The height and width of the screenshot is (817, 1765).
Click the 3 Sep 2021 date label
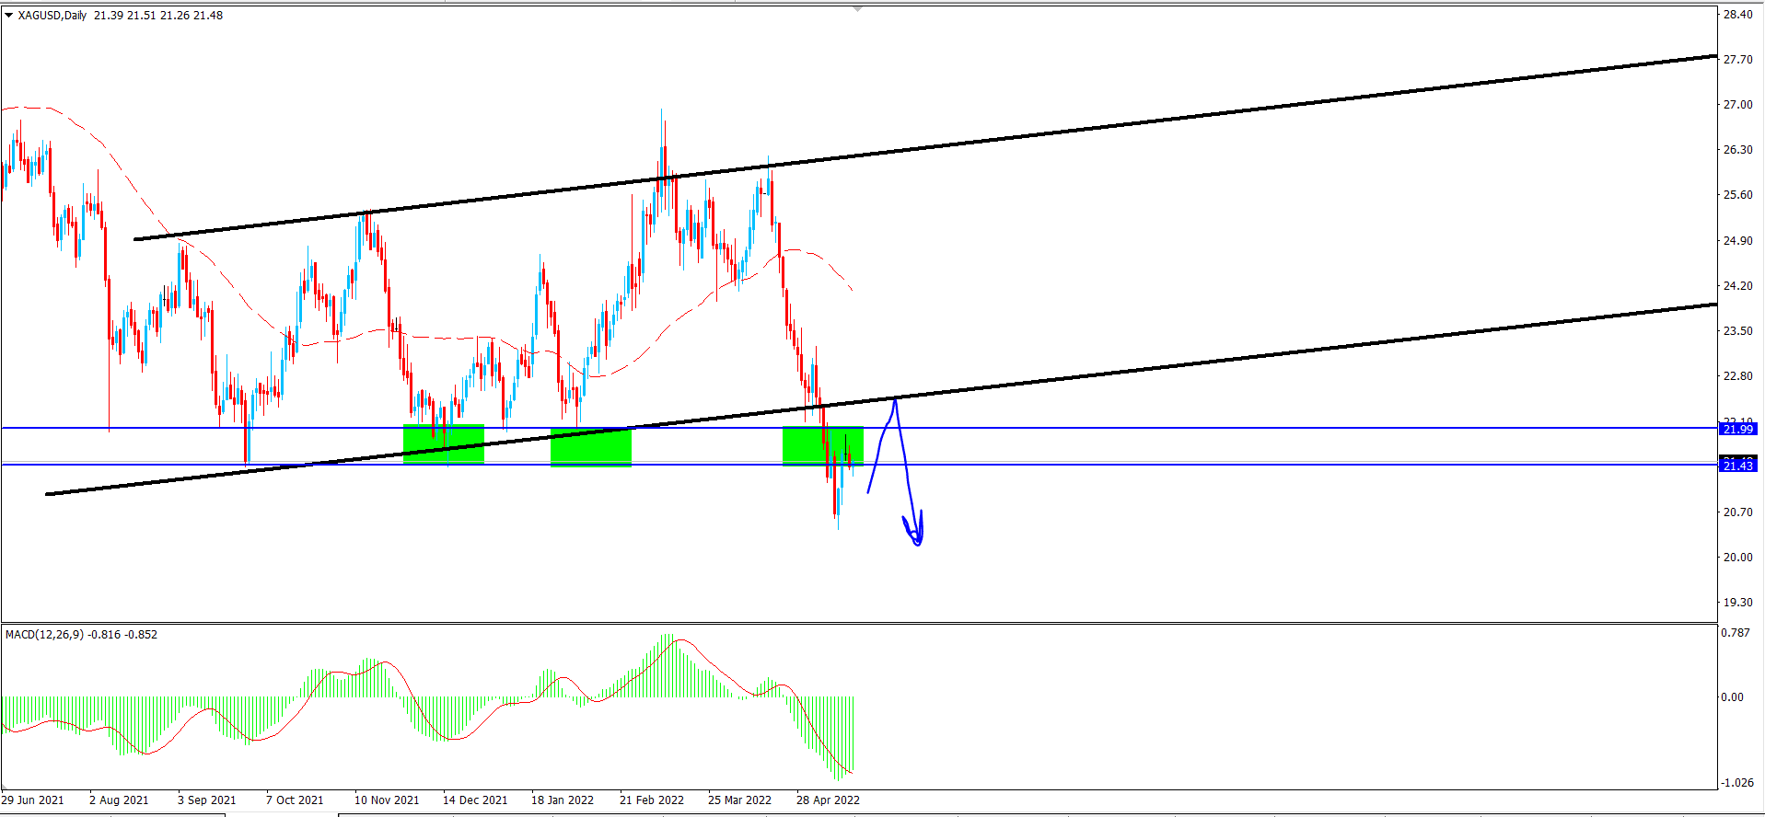207,800
